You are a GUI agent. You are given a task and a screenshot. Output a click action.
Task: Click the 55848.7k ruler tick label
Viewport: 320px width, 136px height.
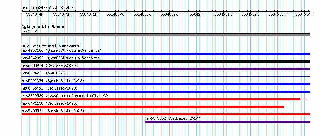(x=115, y=14)
